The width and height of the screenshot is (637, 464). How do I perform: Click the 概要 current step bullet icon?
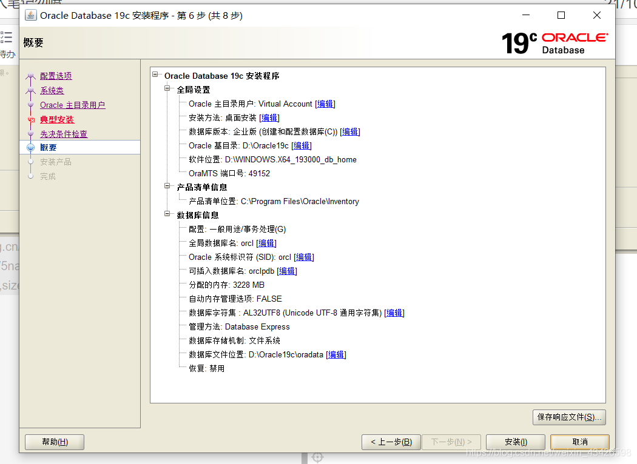pos(31,148)
